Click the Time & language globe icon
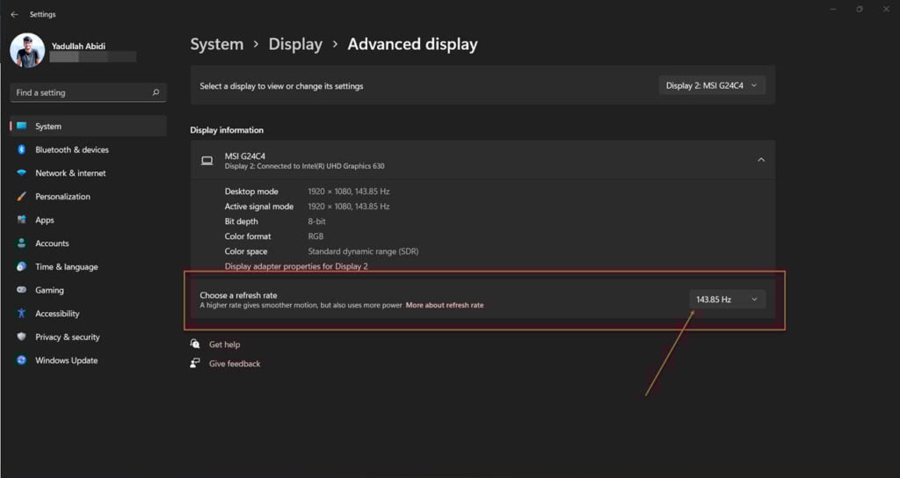900x478 pixels. 22,267
